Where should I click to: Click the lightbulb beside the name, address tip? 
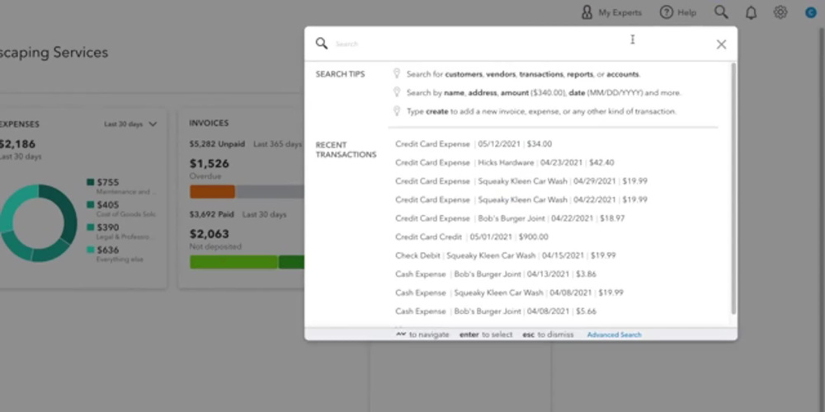click(397, 92)
